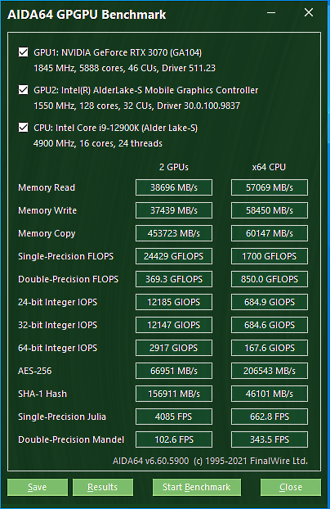Viewport: 330px width, 509px height.
Task: Click the GPU1 specs line with Driver 511.23
Action: pos(124,68)
